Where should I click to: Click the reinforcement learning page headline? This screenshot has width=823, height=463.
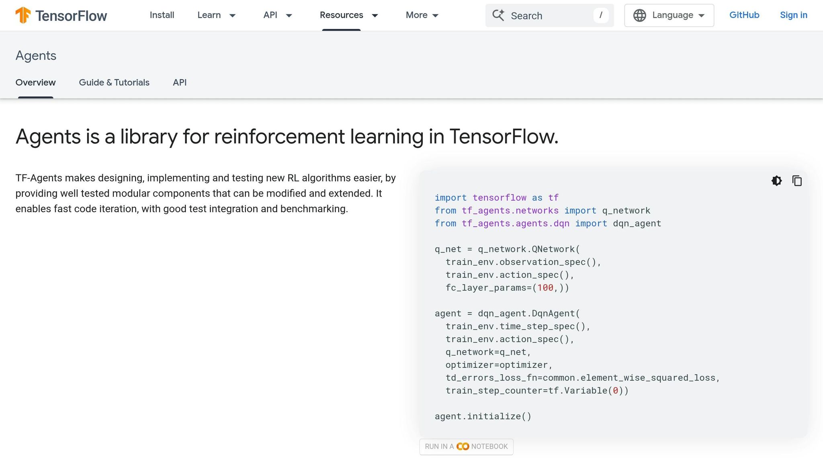point(287,137)
